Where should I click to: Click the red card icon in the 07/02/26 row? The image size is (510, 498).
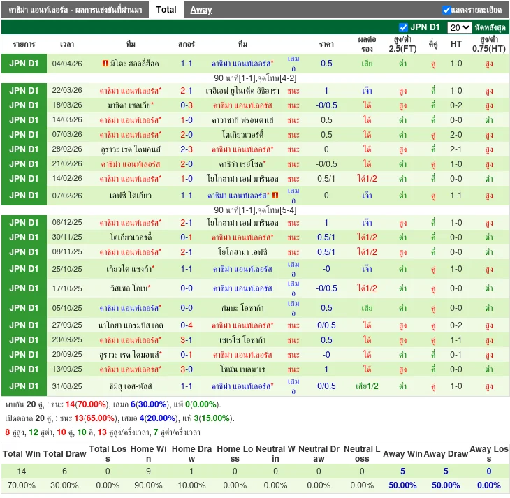[x=275, y=196]
